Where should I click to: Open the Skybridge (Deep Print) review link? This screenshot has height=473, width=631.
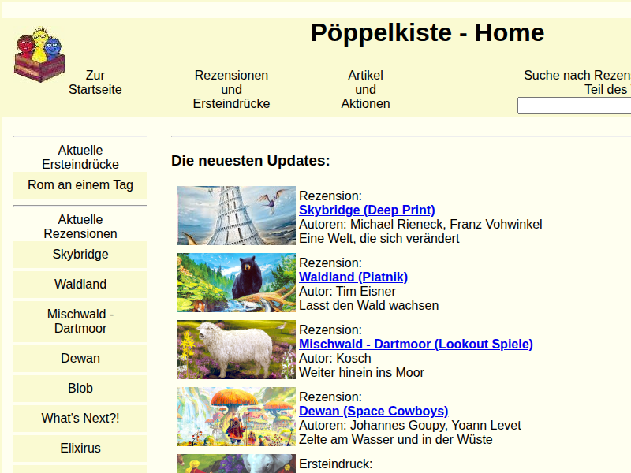367,210
